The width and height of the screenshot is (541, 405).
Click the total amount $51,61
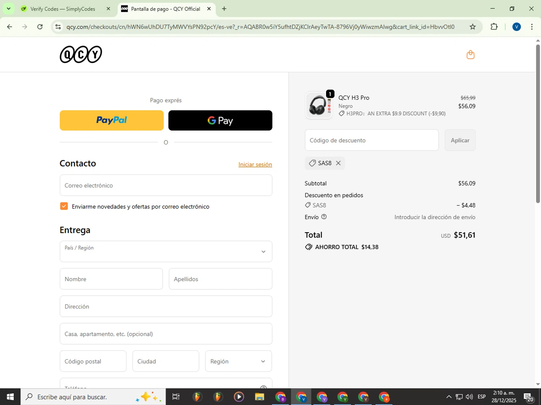(x=465, y=235)
